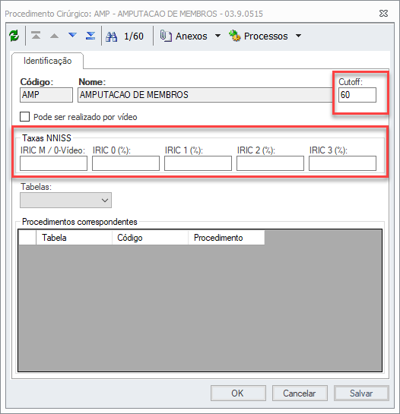Image resolution: width=400 pixels, height=414 pixels.
Task: Click the Salvar button
Action: pos(361,393)
